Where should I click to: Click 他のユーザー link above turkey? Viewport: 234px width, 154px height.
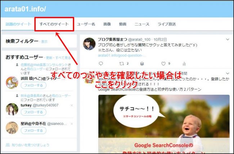click(x=61, y=96)
